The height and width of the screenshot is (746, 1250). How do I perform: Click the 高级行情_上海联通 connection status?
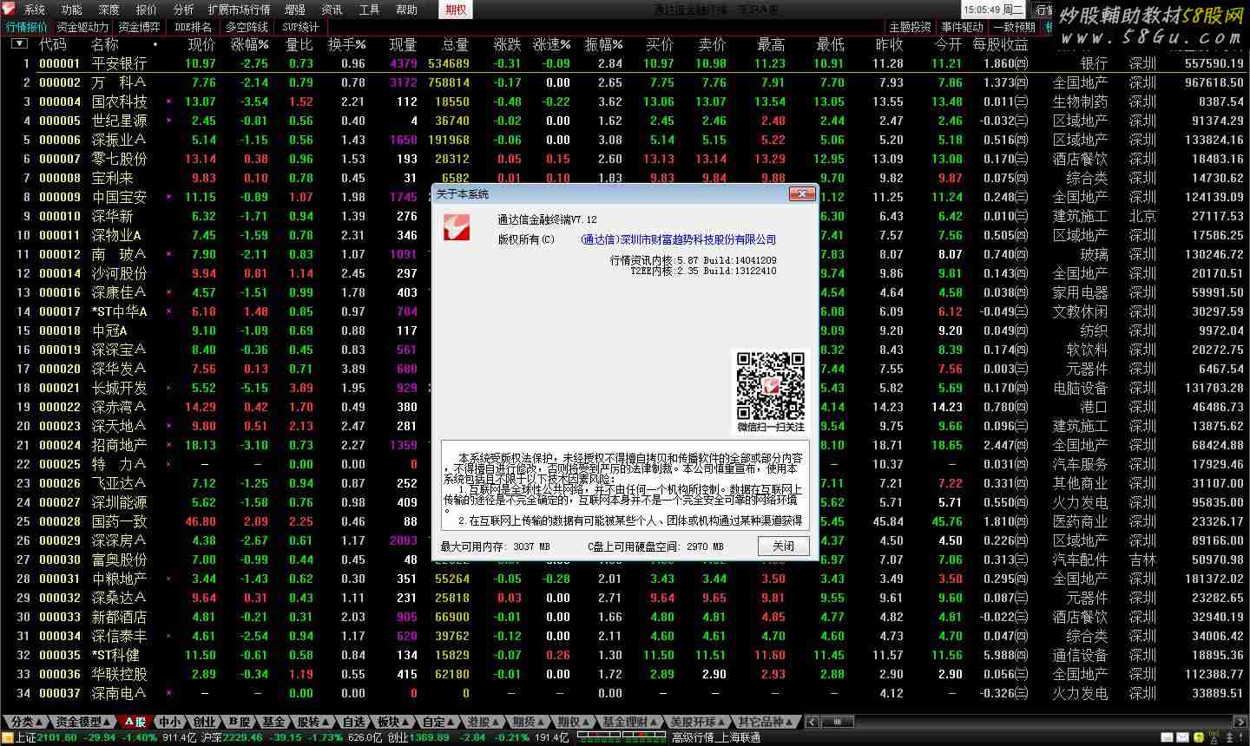coord(716,737)
